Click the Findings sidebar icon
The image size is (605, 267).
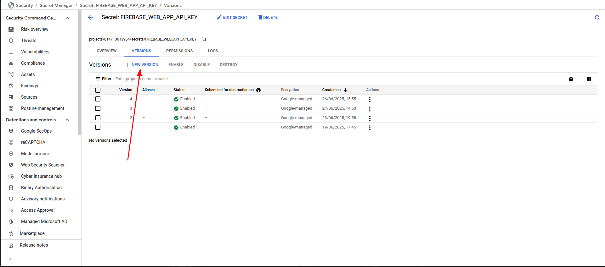pyautogui.click(x=11, y=86)
